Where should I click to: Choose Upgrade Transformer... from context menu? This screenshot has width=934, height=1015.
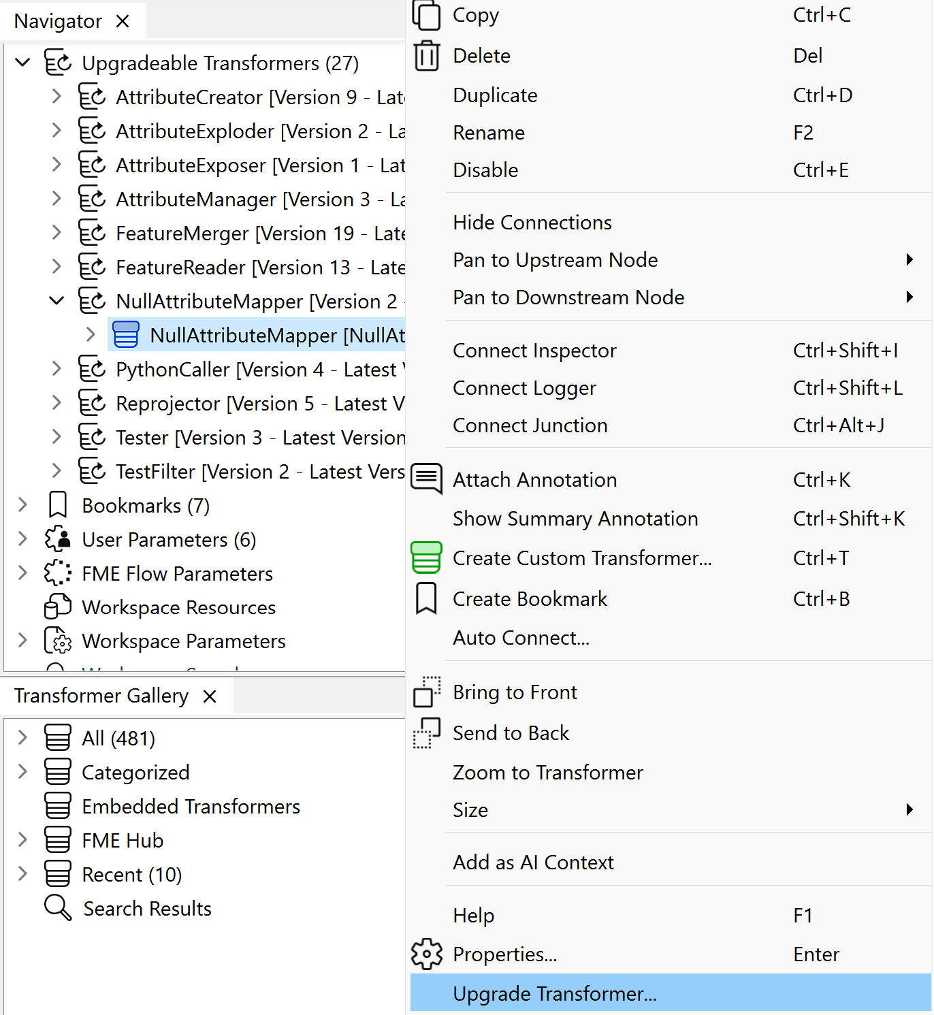671,993
